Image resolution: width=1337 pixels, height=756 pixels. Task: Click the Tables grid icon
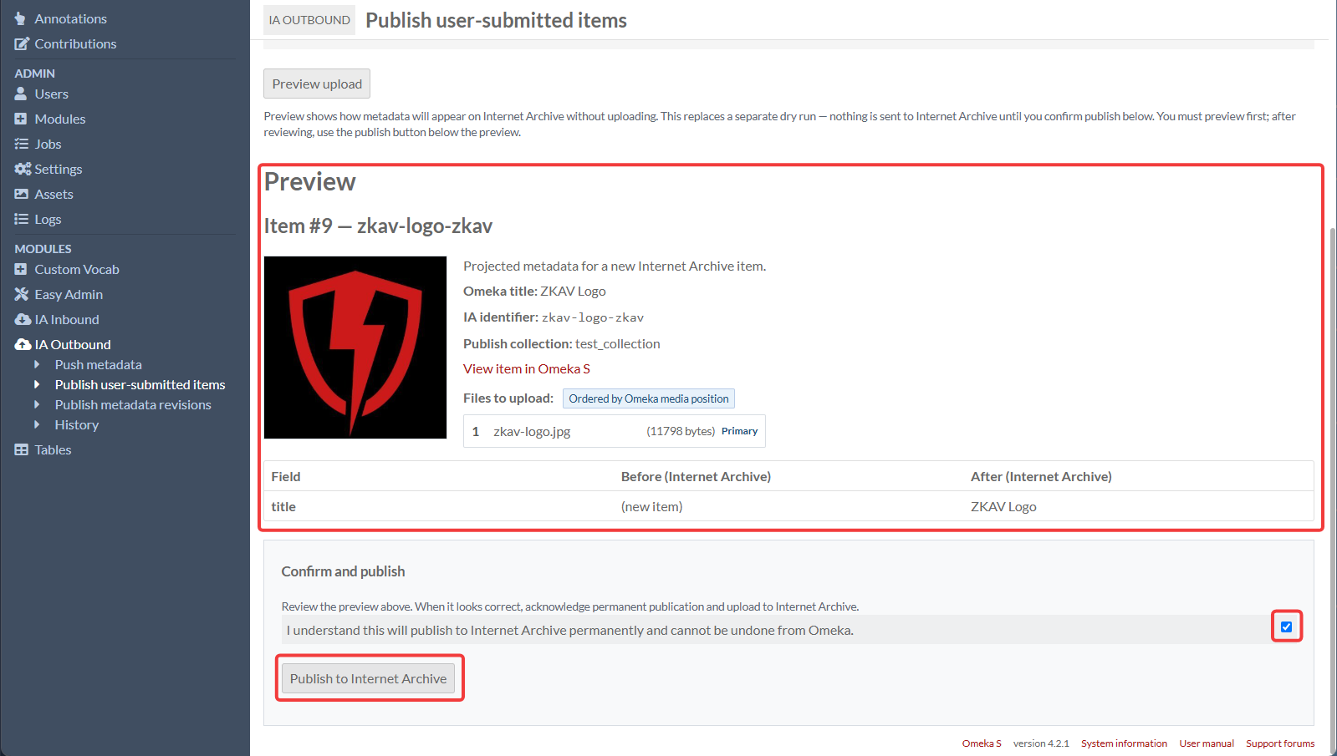(22, 449)
